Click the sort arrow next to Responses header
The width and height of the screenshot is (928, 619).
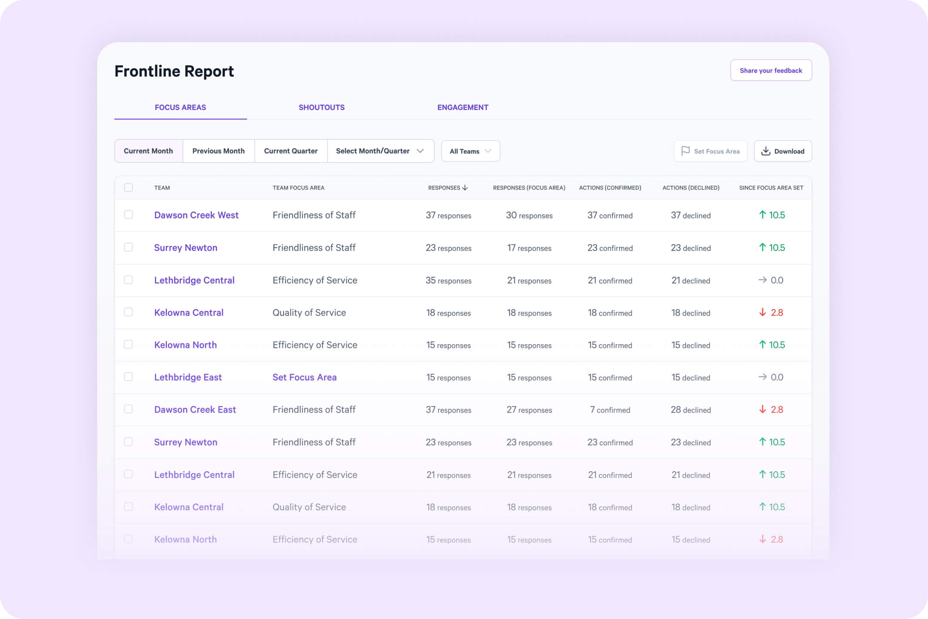[x=465, y=188]
